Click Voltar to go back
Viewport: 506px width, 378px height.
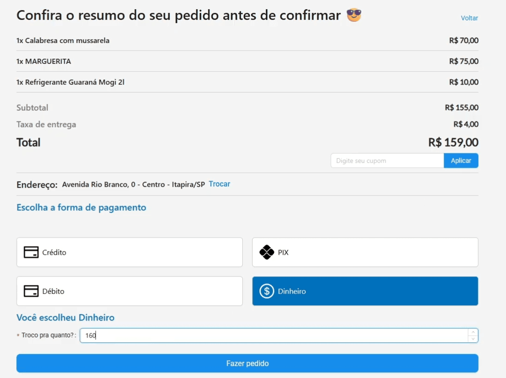click(x=469, y=18)
